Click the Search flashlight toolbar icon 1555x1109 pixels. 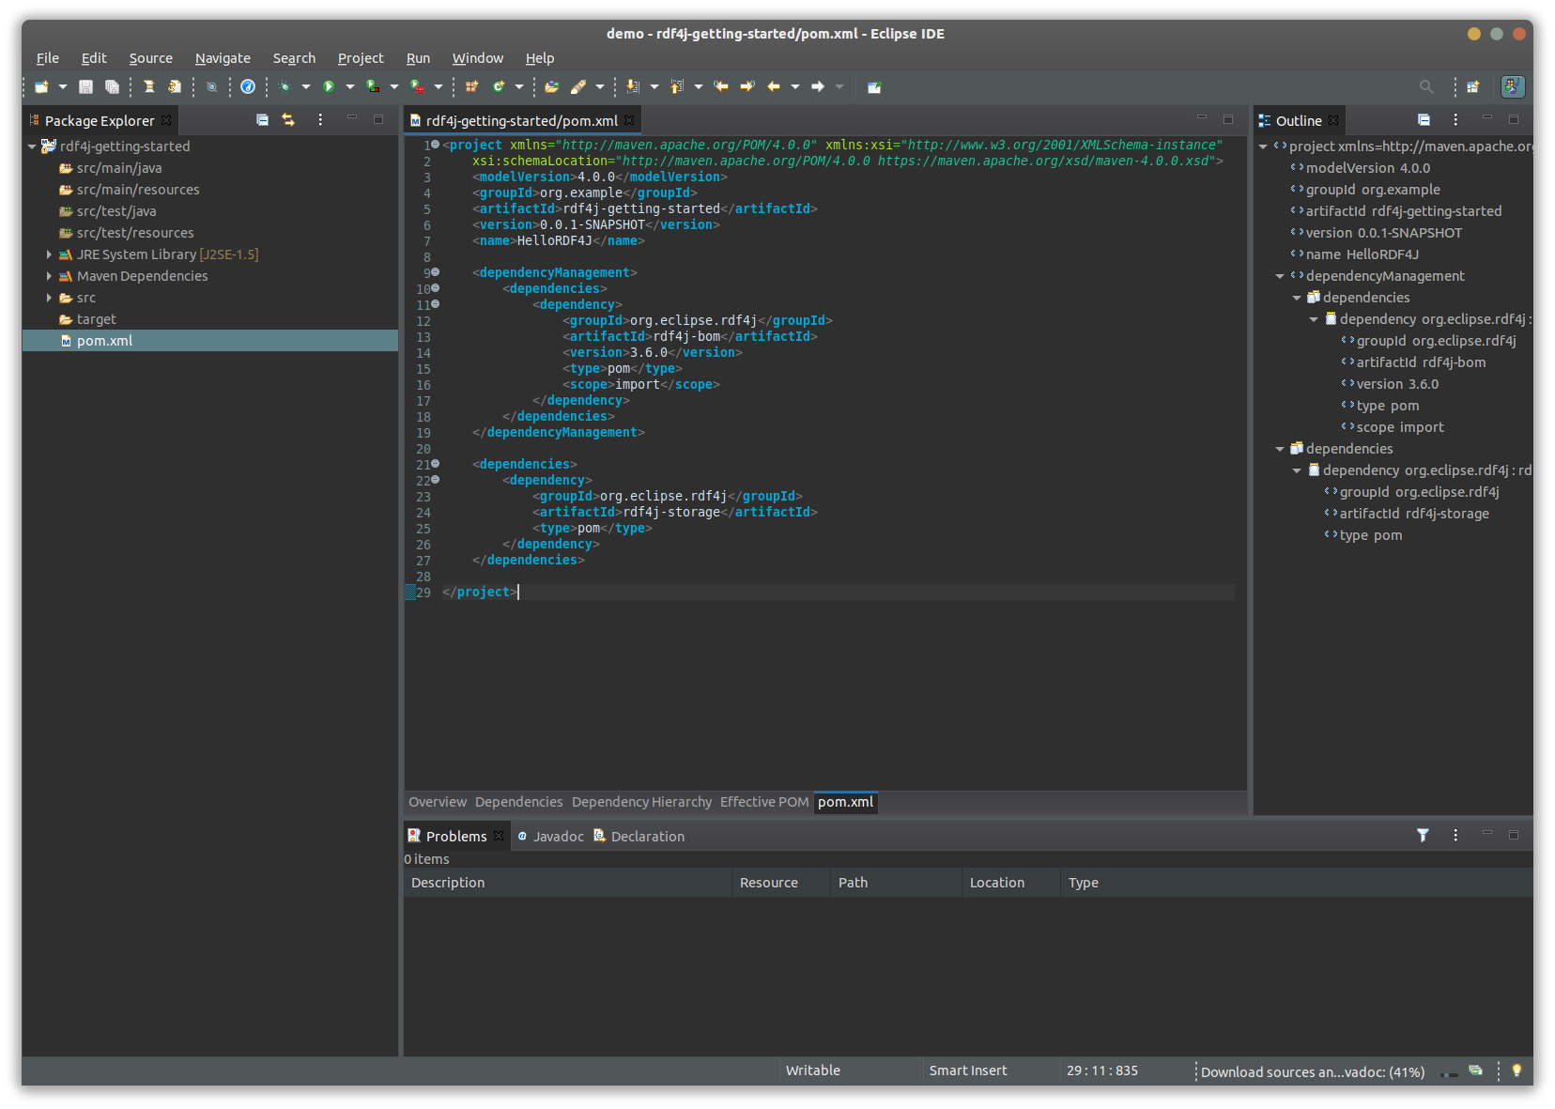tap(578, 86)
